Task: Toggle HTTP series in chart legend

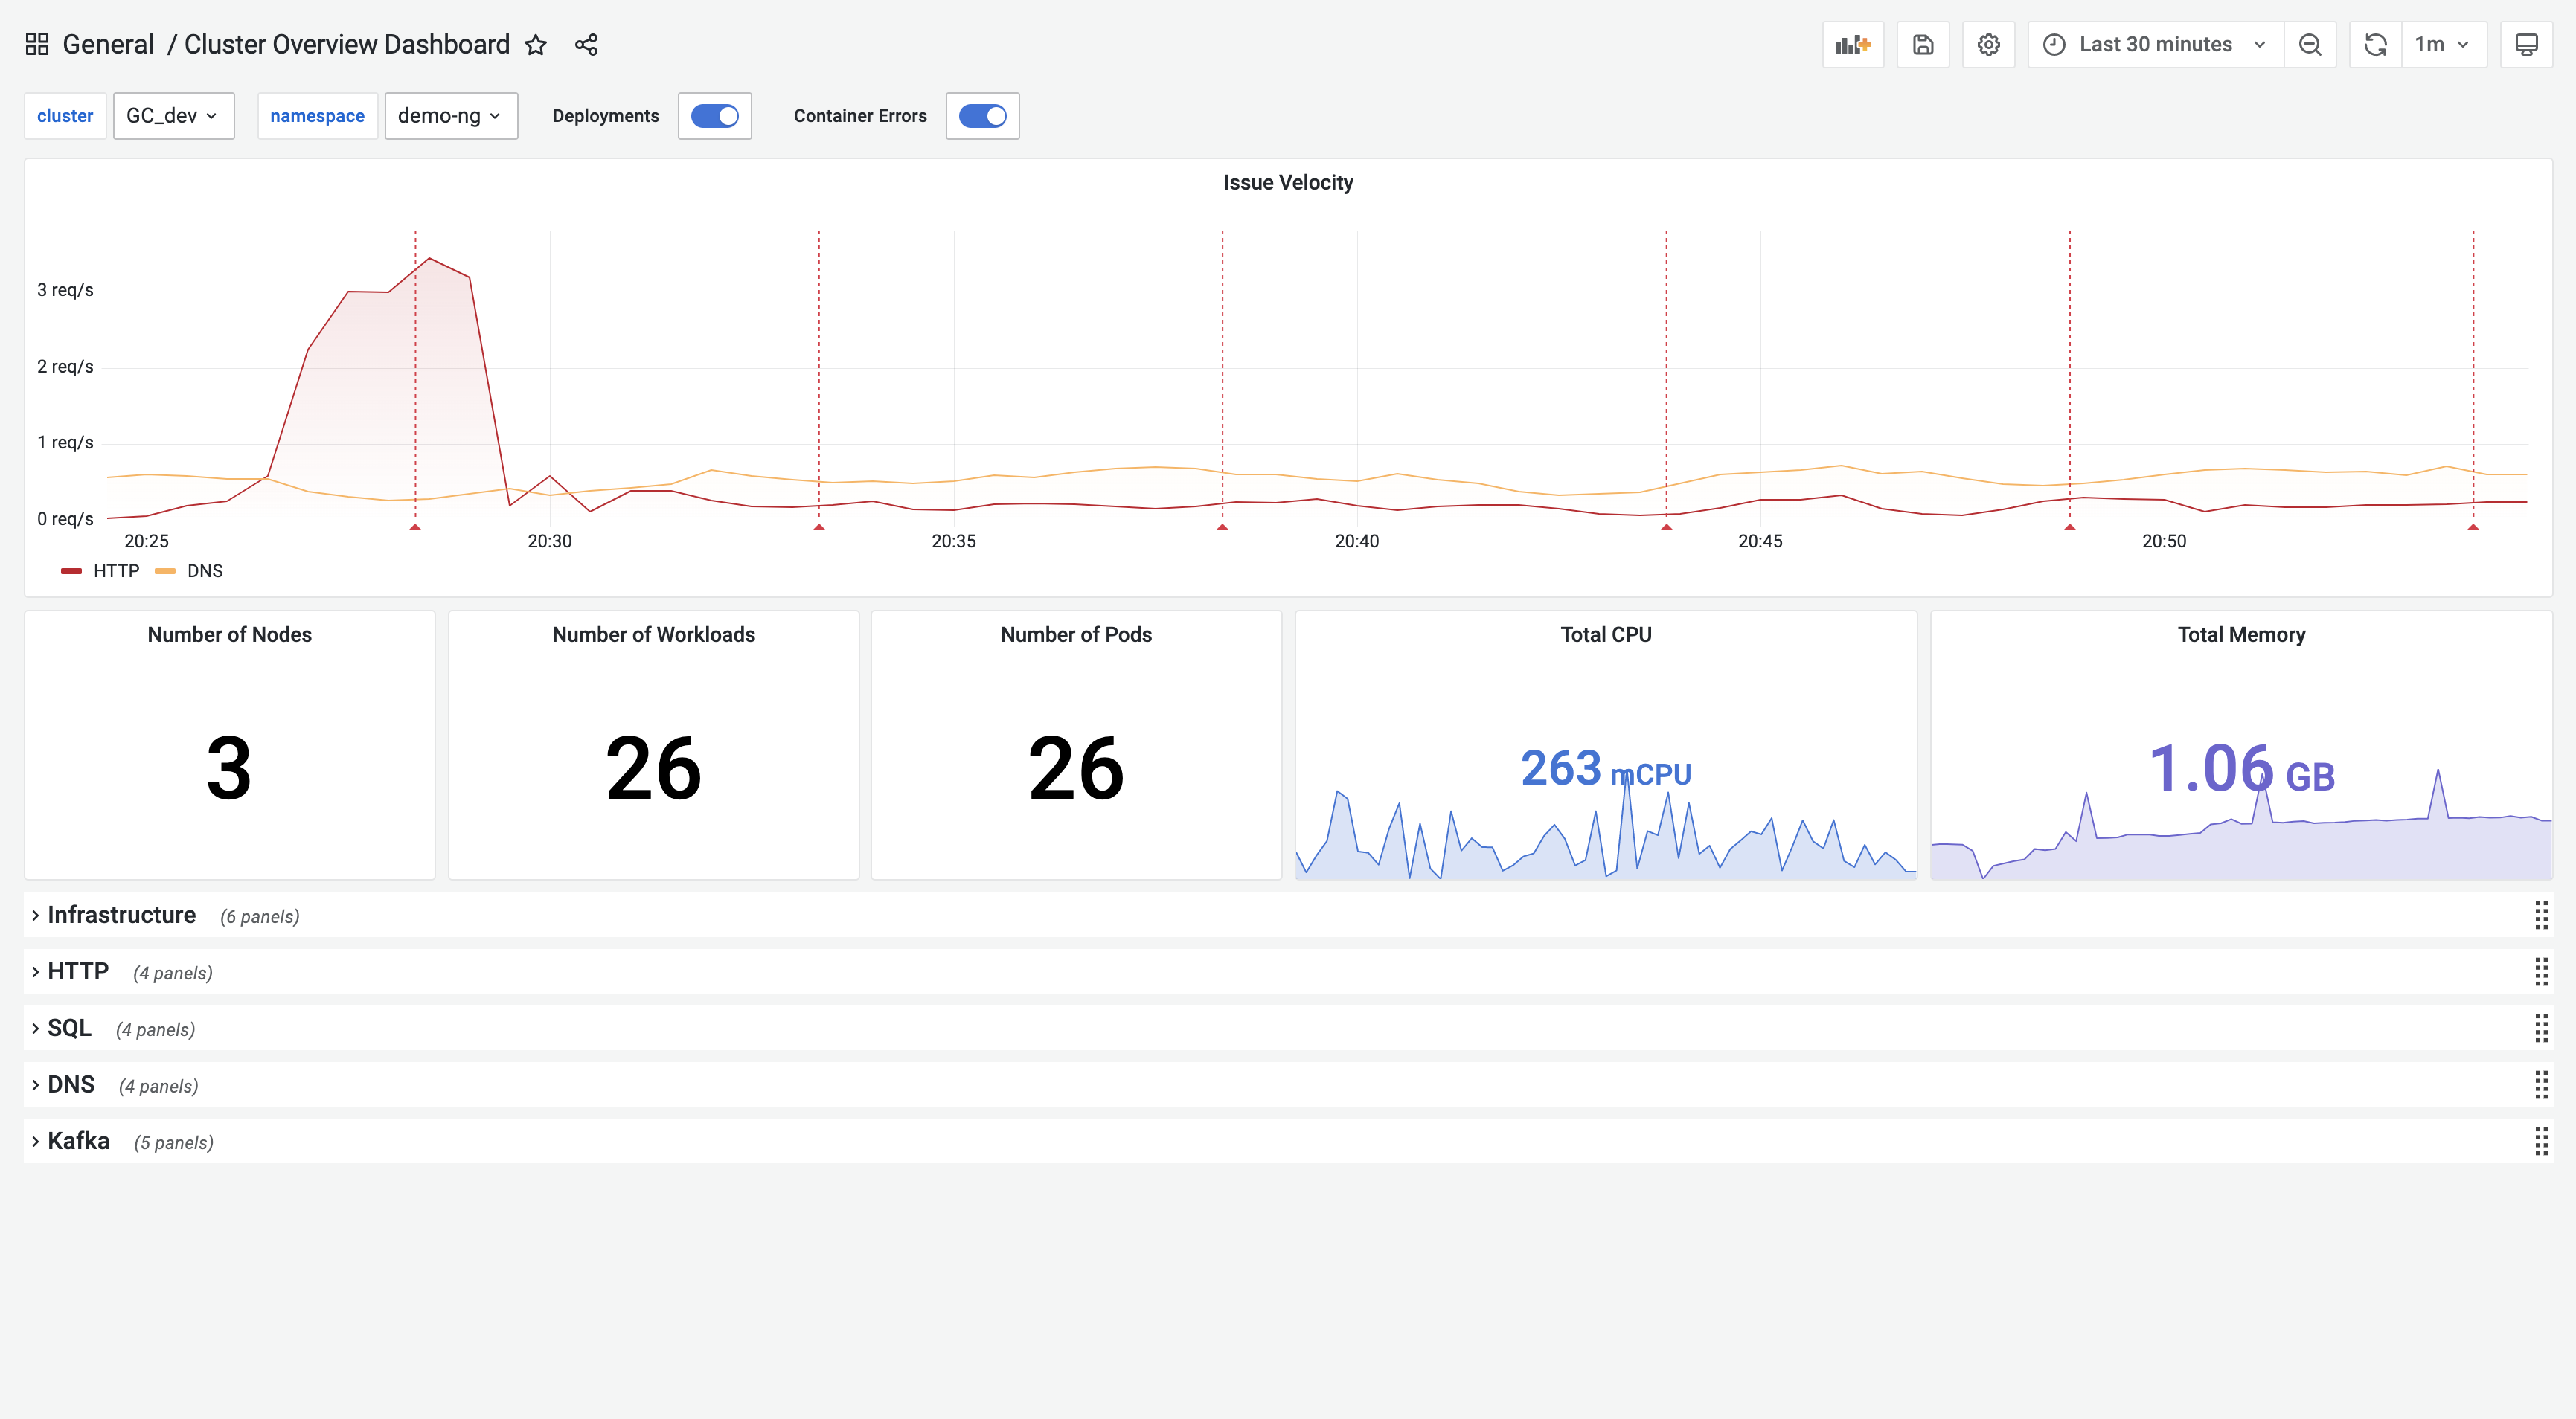Action: pos(116,570)
